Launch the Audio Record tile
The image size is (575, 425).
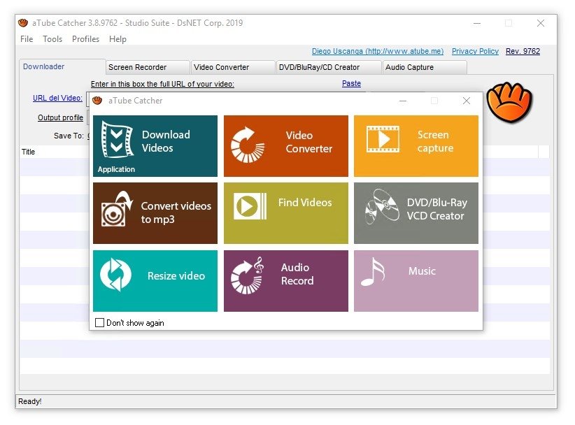pos(285,280)
